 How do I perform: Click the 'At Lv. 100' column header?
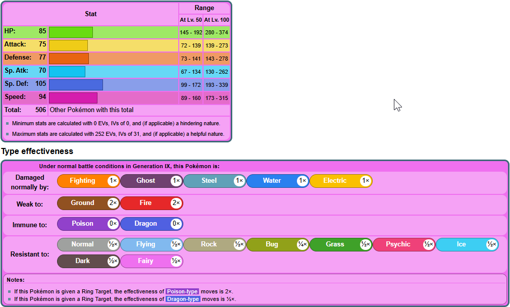[x=217, y=20]
